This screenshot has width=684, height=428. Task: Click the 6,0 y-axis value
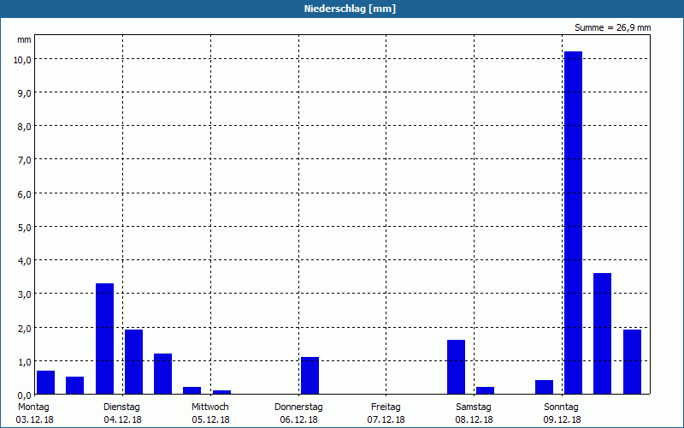pos(24,194)
